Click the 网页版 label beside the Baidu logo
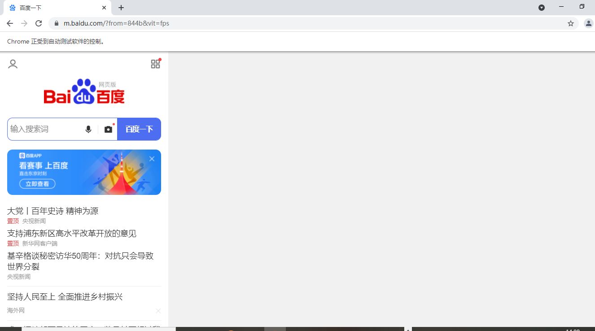The width and height of the screenshot is (595, 331). (107, 84)
